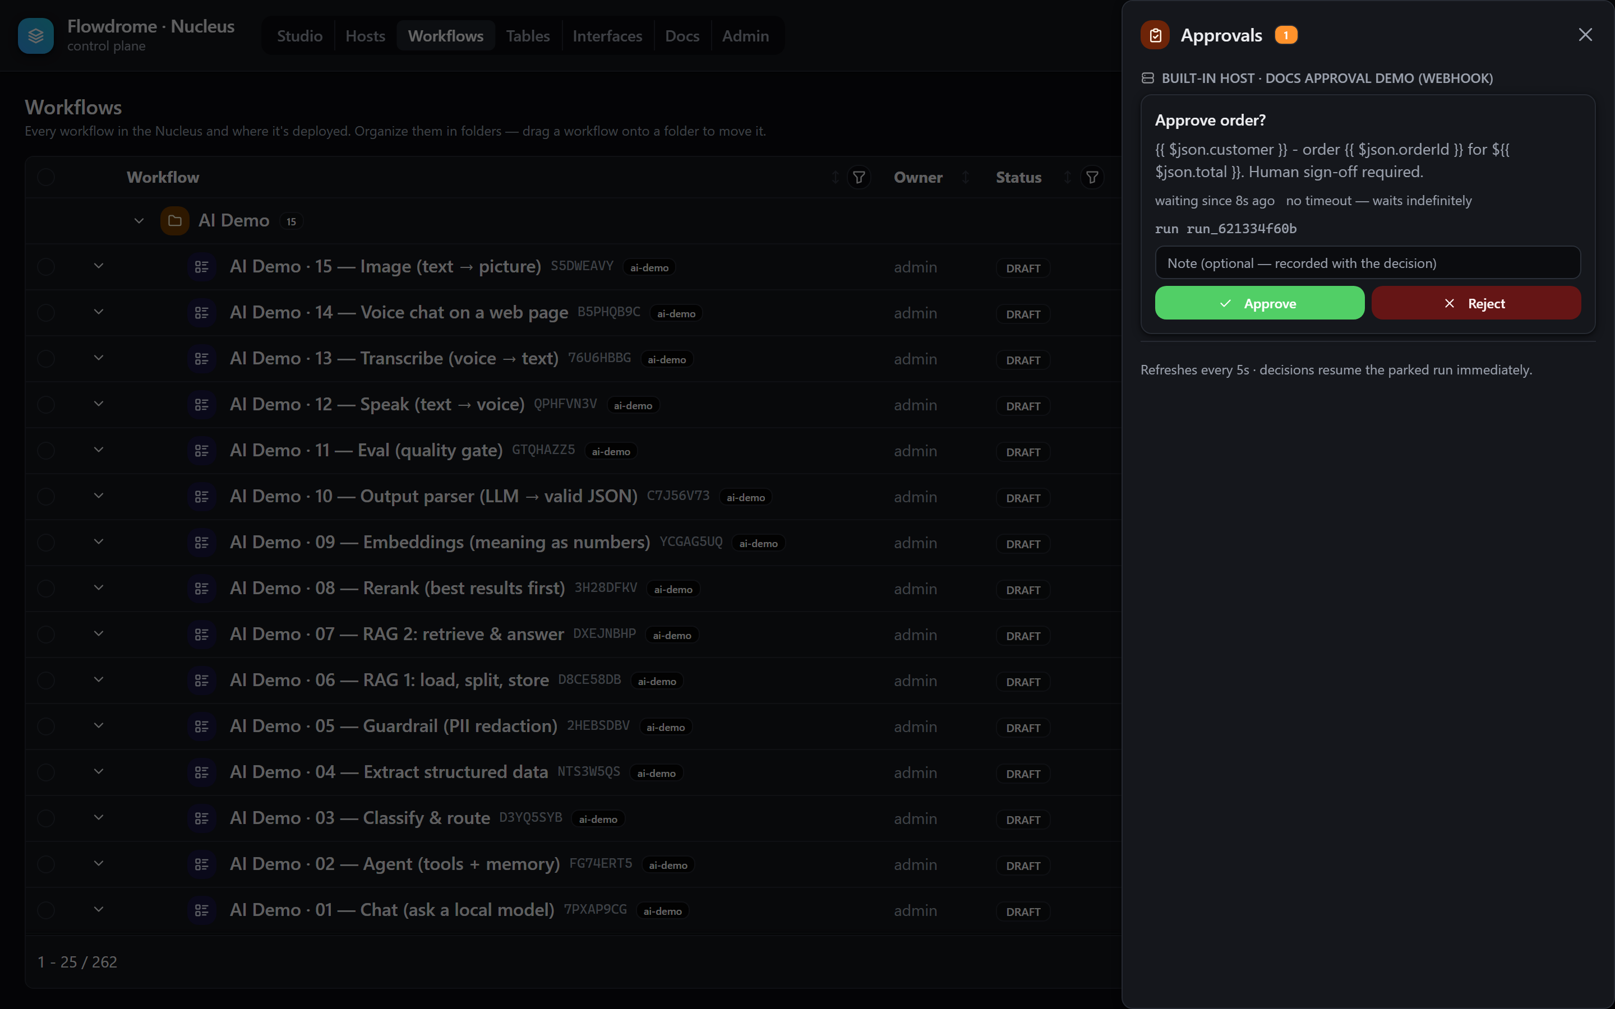Go to the Docs tab
Screen dimensions: 1615x1009
tap(682, 36)
